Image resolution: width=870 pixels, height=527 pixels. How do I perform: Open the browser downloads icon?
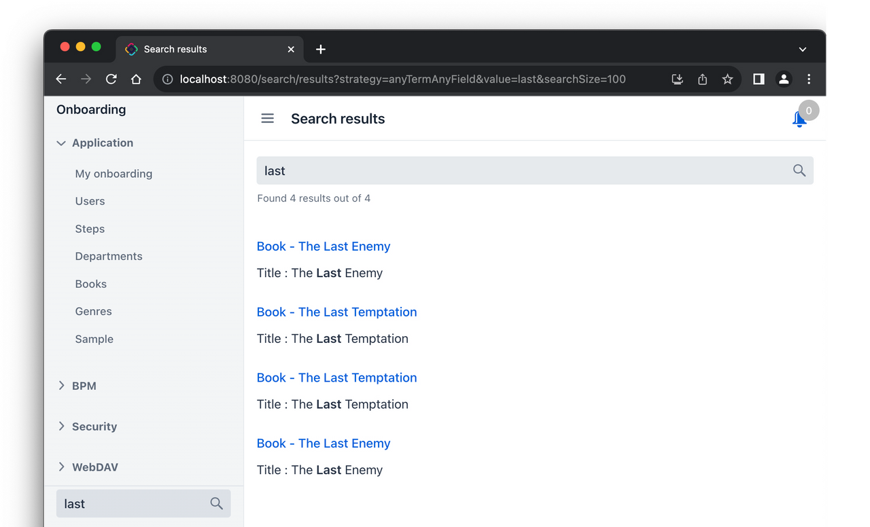(x=677, y=79)
